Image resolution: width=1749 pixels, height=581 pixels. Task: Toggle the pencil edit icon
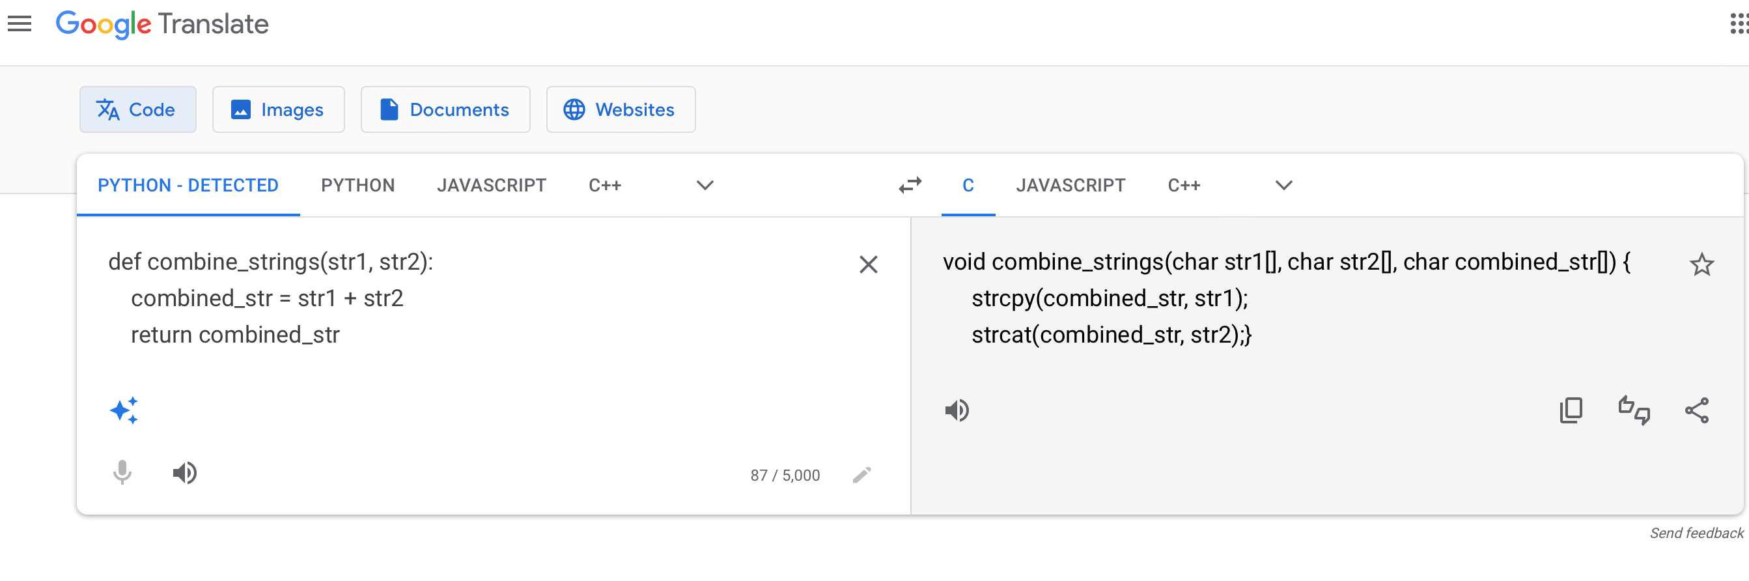861,474
